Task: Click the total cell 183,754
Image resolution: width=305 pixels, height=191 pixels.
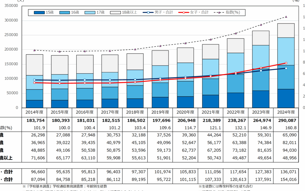Action: [x=34, y=121]
